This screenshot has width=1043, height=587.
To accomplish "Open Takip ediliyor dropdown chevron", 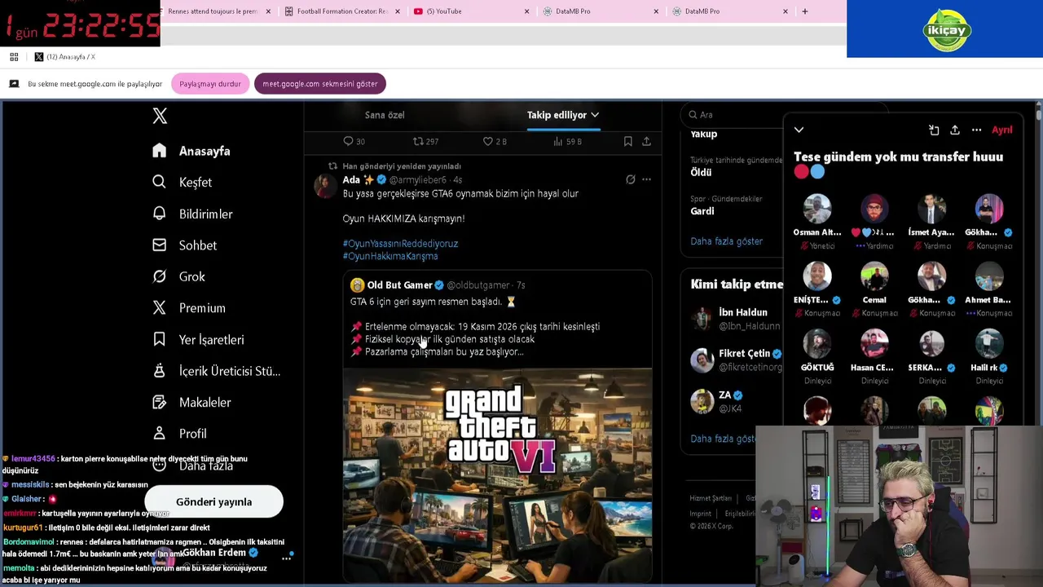I will [595, 115].
